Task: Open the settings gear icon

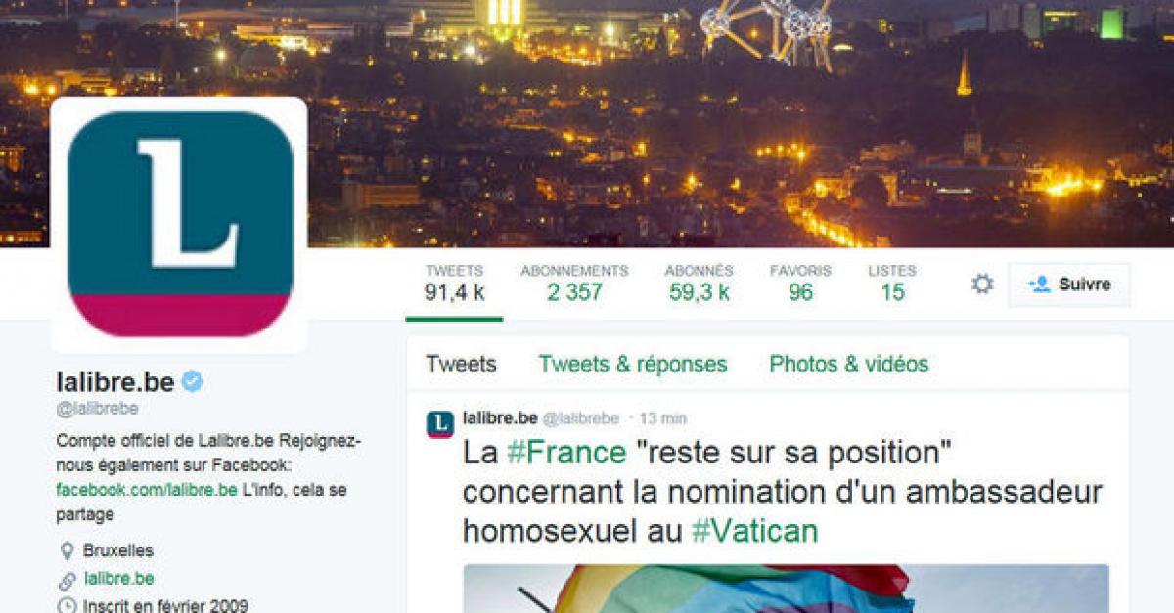Action: point(982,285)
